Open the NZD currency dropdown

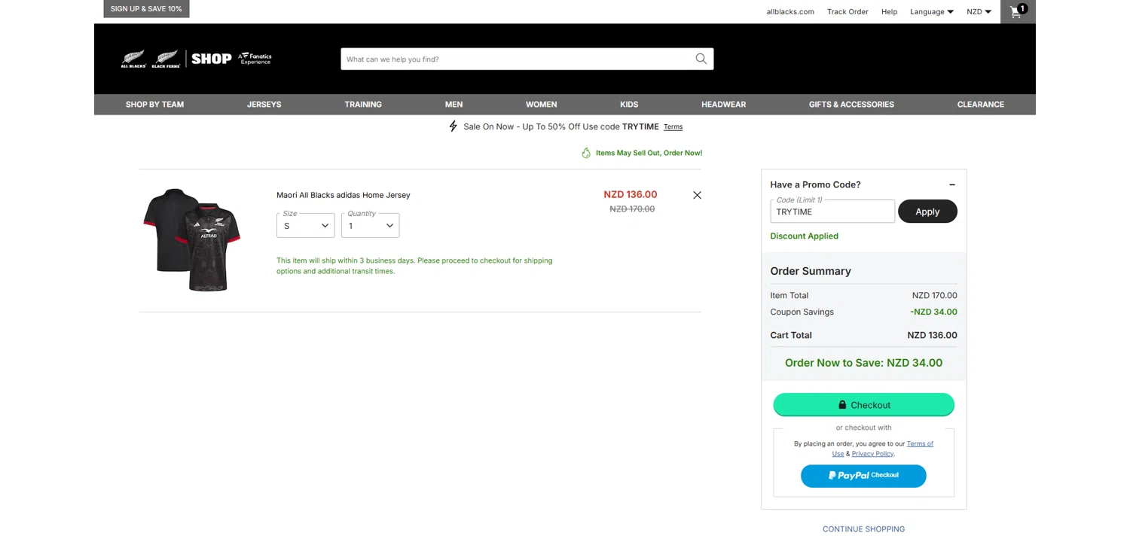979,11
